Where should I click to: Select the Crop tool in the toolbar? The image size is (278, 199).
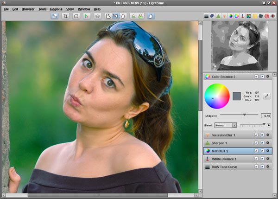[x=65, y=16]
